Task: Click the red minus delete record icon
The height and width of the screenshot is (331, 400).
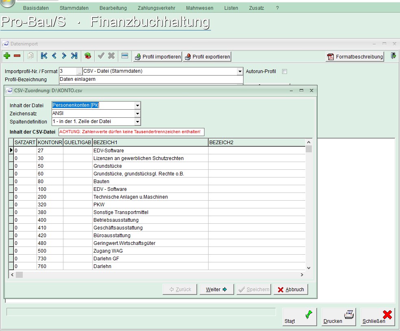Action: [17, 56]
